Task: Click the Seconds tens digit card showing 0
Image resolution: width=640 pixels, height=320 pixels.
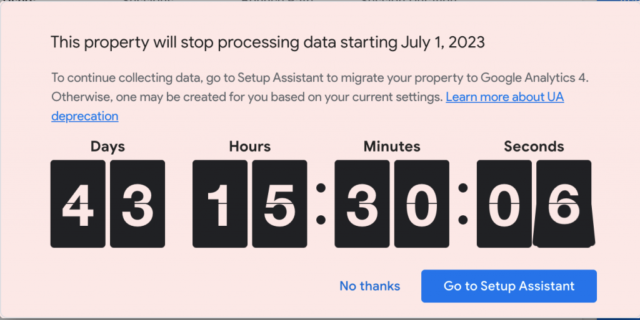Action: coord(504,204)
